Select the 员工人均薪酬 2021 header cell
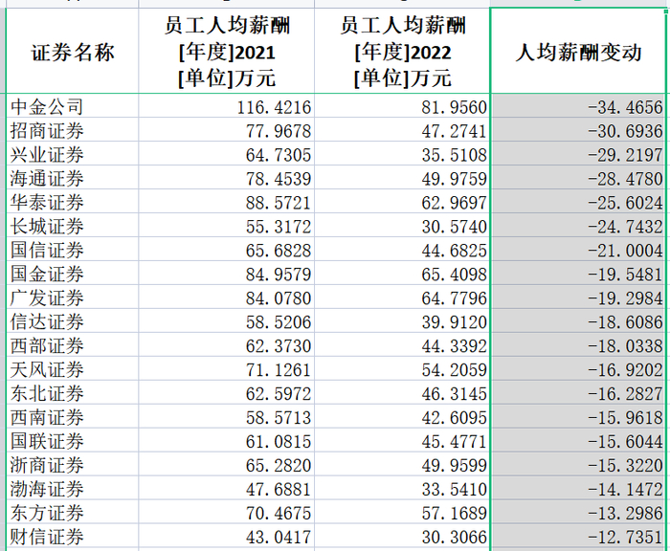This screenshot has height=551, width=670. [x=227, y=51]
